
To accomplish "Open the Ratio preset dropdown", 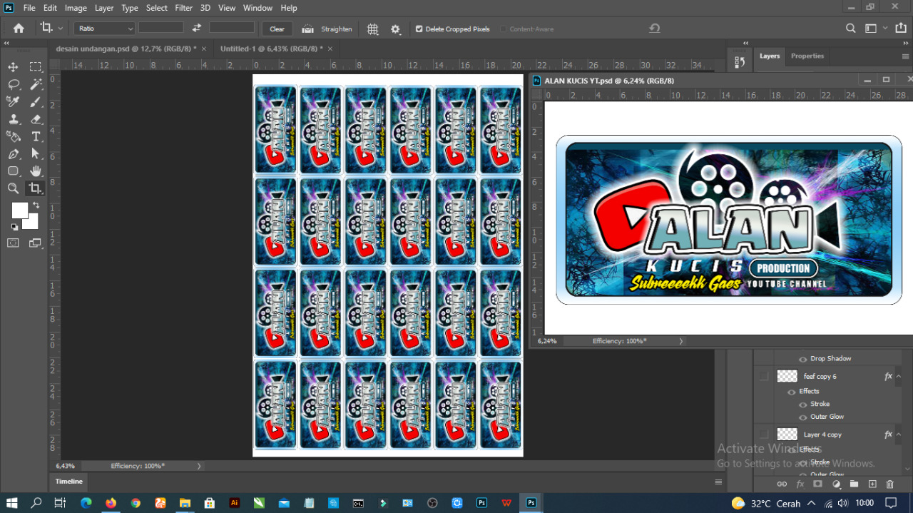I will pyautogui.click(x=104, y=29).
